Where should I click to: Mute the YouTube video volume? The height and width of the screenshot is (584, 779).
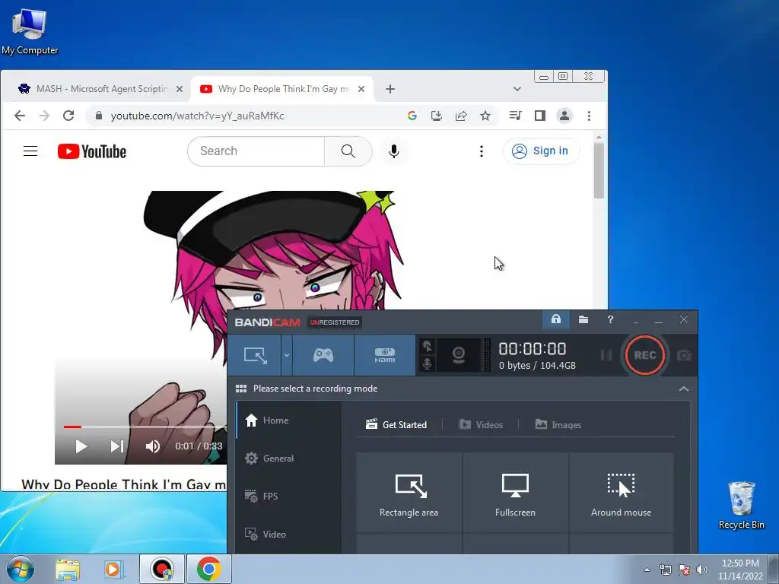[x=152, y=446]
